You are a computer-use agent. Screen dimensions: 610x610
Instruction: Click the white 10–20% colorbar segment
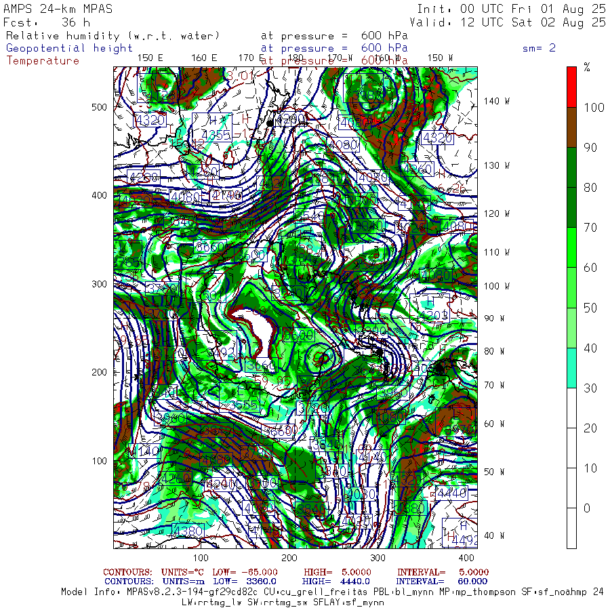571,448
